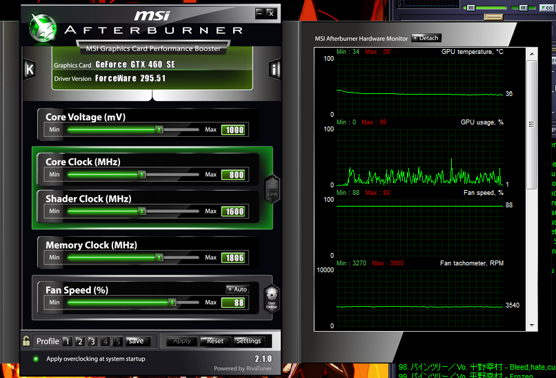Screen dimensions: 556x378
Task: Click the hardware monitor scroll down arrow
Action: tap(532, 325)
